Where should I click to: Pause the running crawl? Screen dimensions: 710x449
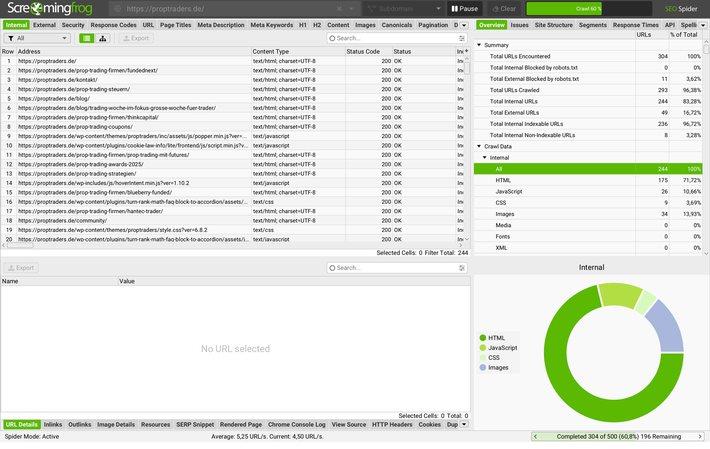465,9
